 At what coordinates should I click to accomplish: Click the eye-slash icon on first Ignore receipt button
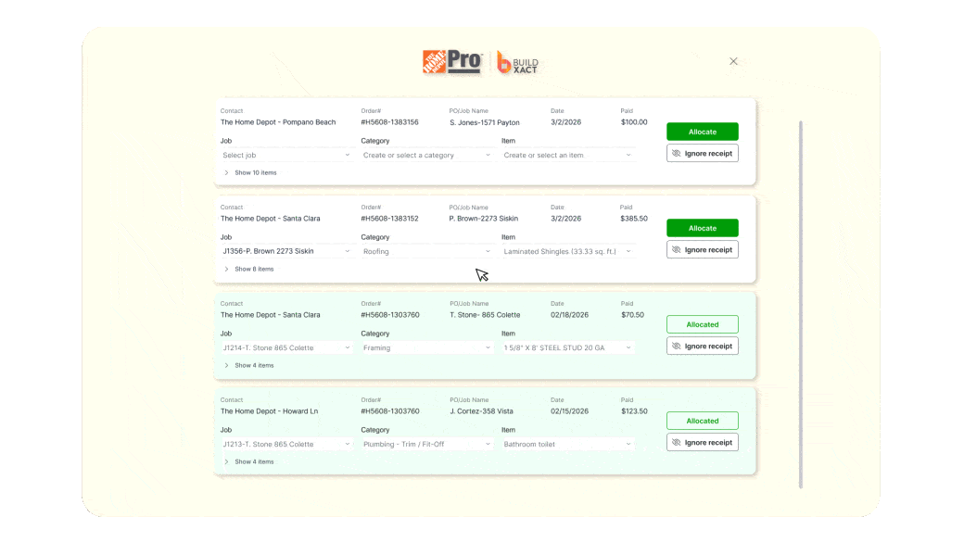click(676, 153)
